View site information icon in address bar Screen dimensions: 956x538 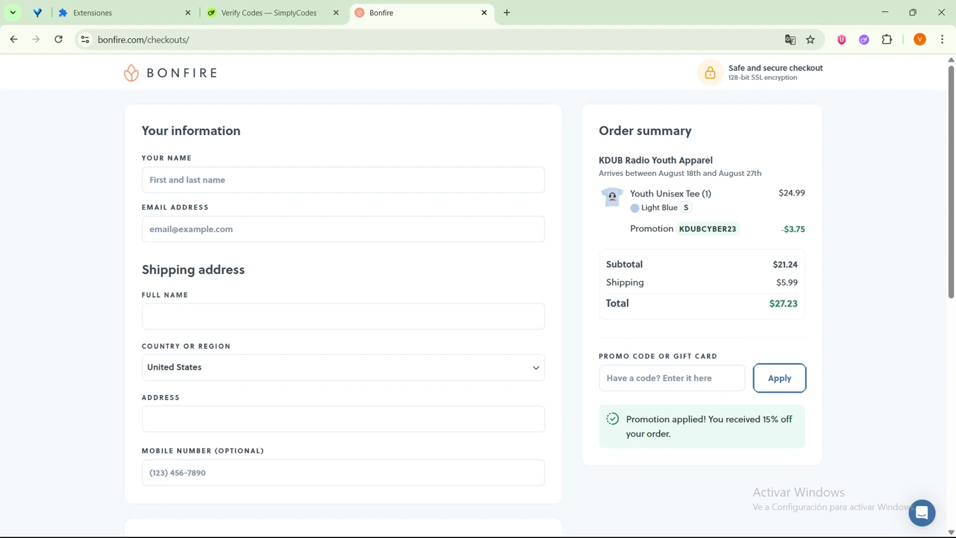pyautogui.click(x=85, y=40)
